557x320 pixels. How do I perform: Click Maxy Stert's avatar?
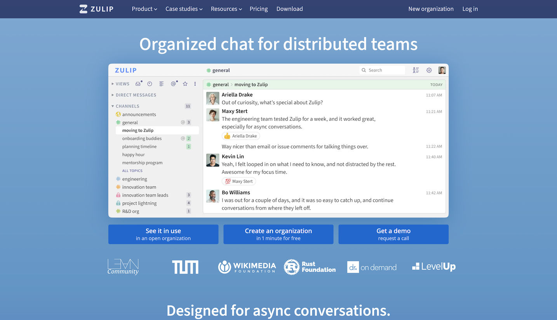(x=213, y=115)
